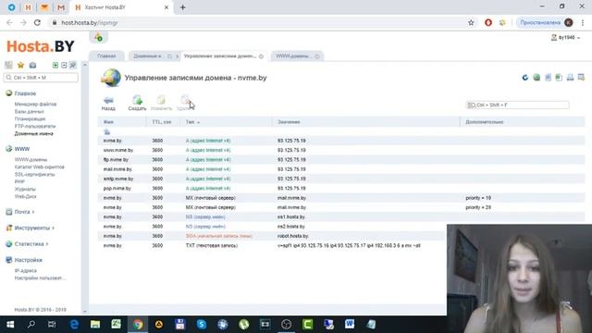Sort table by the Тип column header
The image size is (592, 333).
[192, 122]
